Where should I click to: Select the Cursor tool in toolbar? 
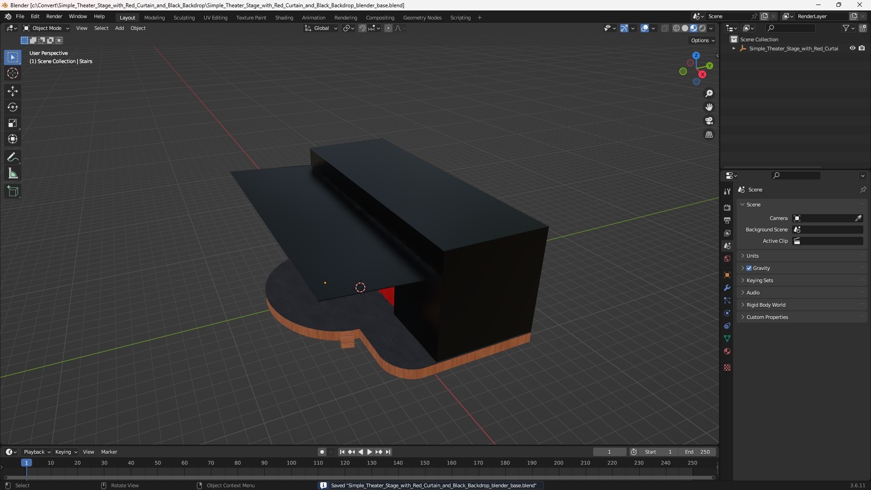[x=13, y=73]
